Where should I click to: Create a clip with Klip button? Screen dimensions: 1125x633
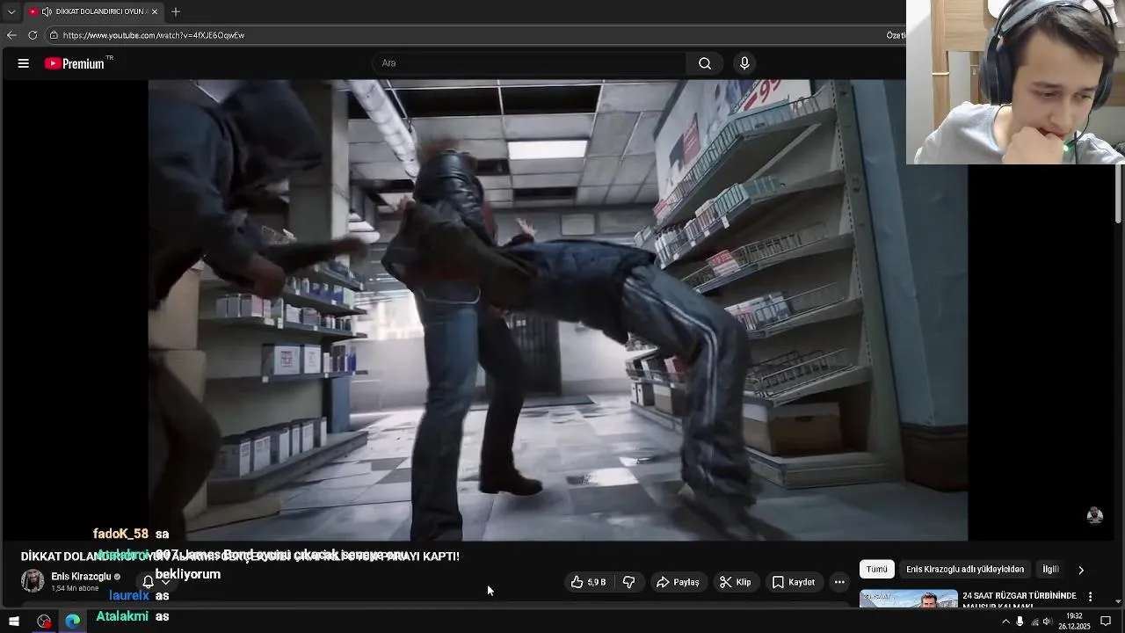coord(736,582)
